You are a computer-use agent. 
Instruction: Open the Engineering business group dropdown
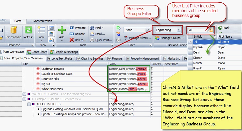[179, 30]
